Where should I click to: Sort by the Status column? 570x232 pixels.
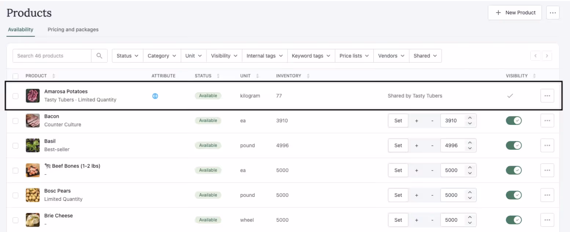(x=218, y=76)
